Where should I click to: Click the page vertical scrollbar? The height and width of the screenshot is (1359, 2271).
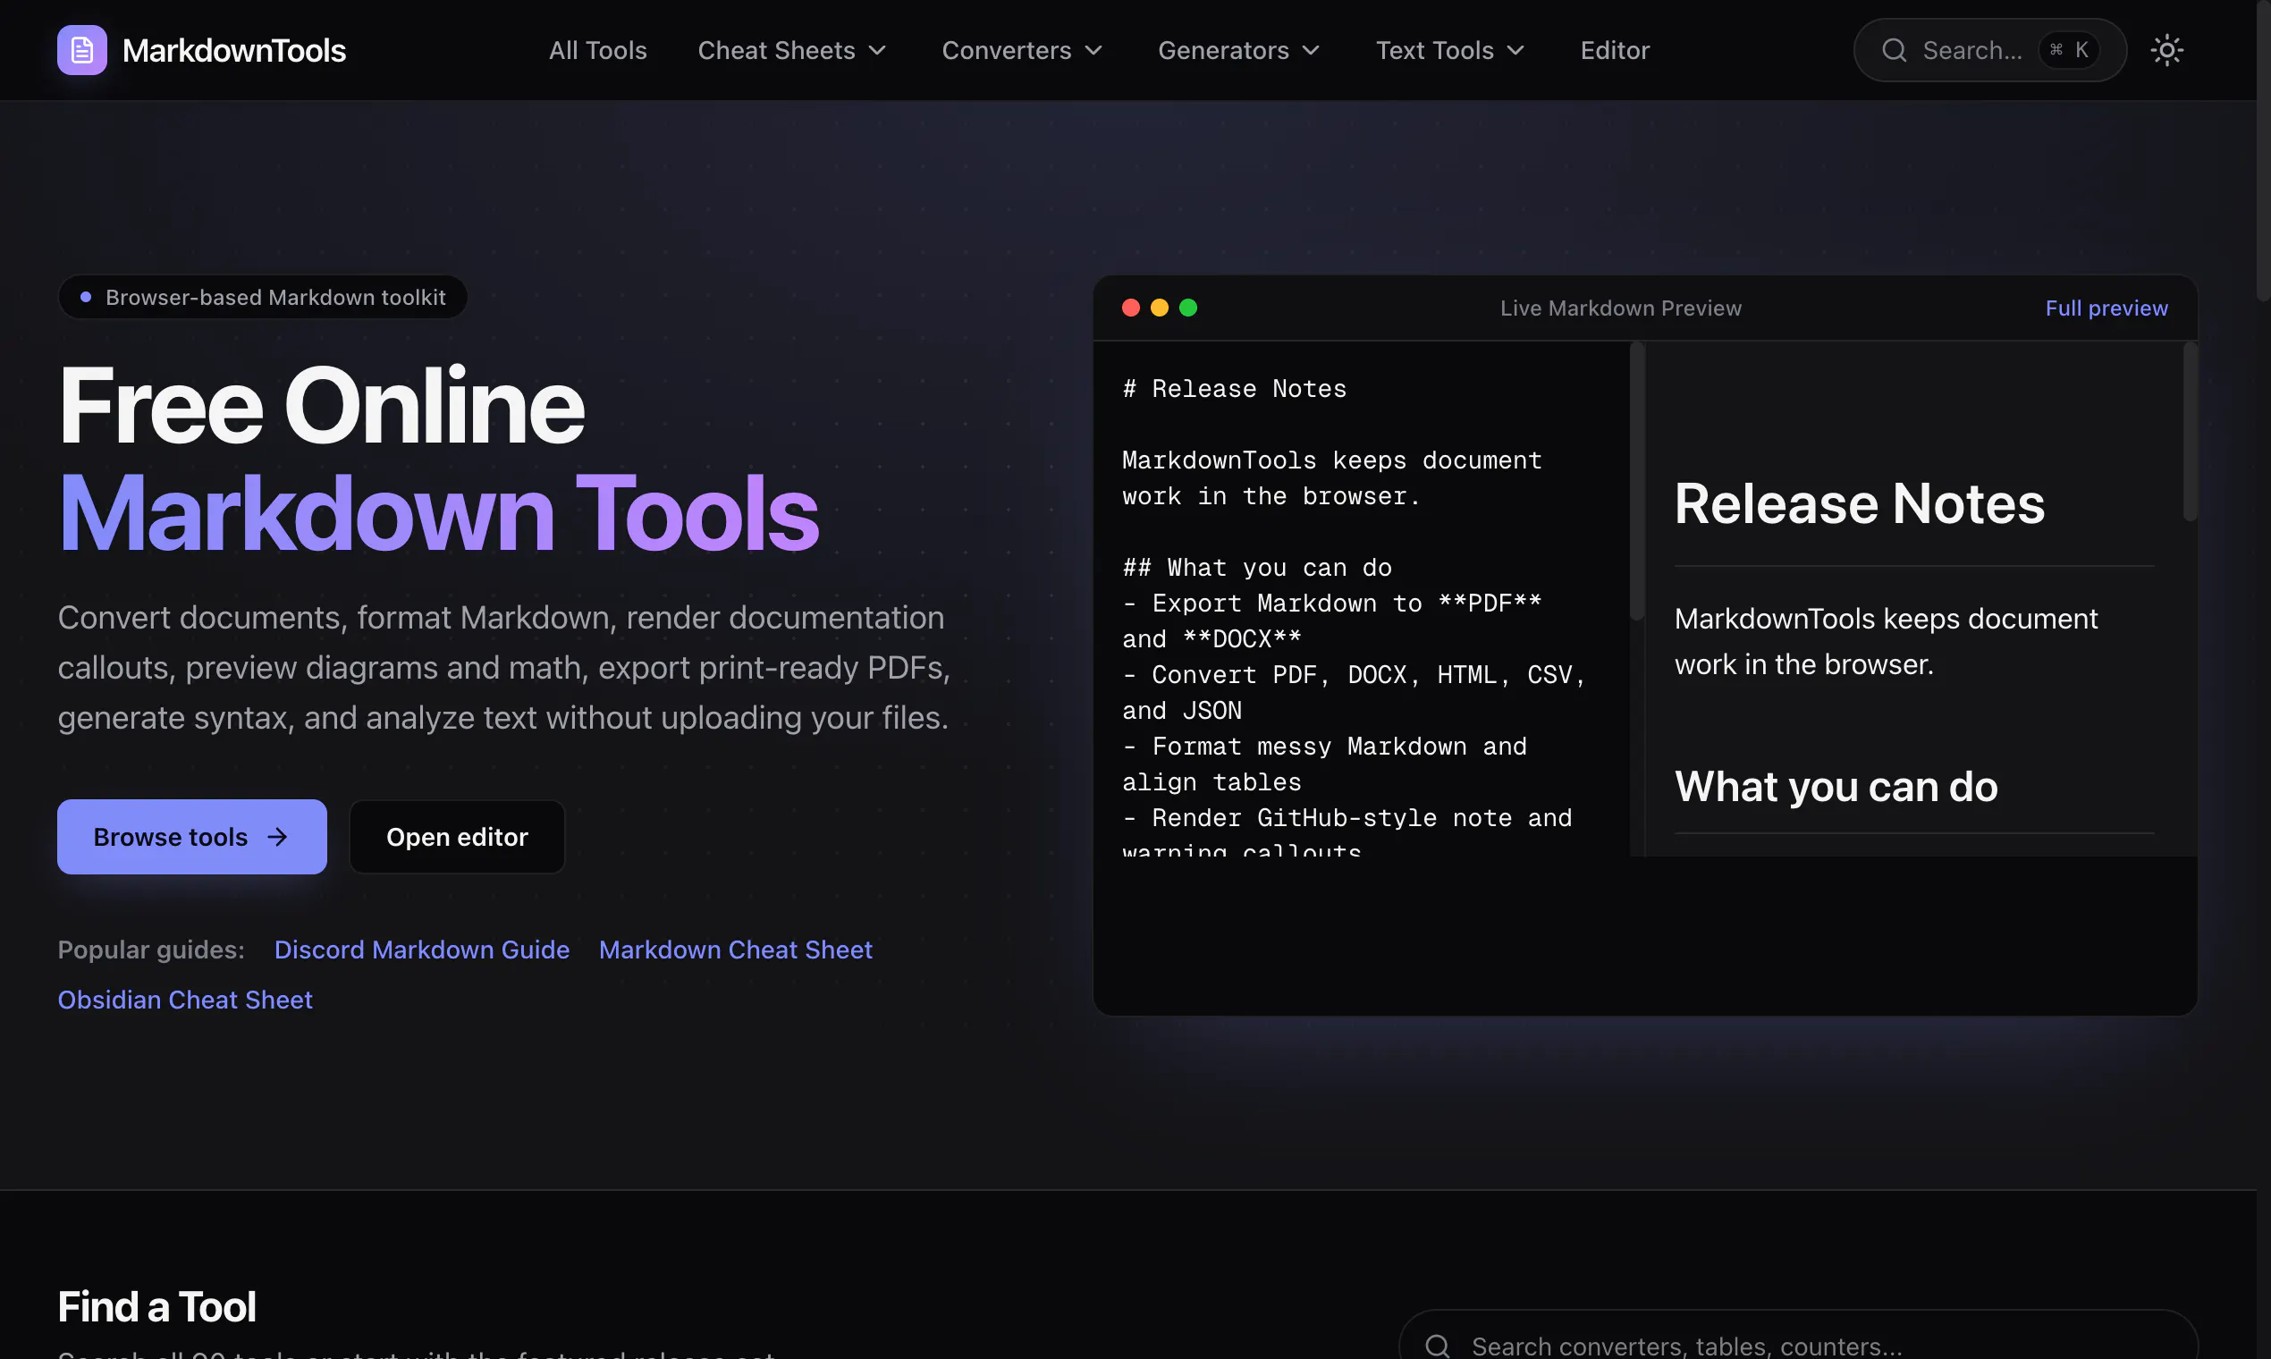[2263, 150]
